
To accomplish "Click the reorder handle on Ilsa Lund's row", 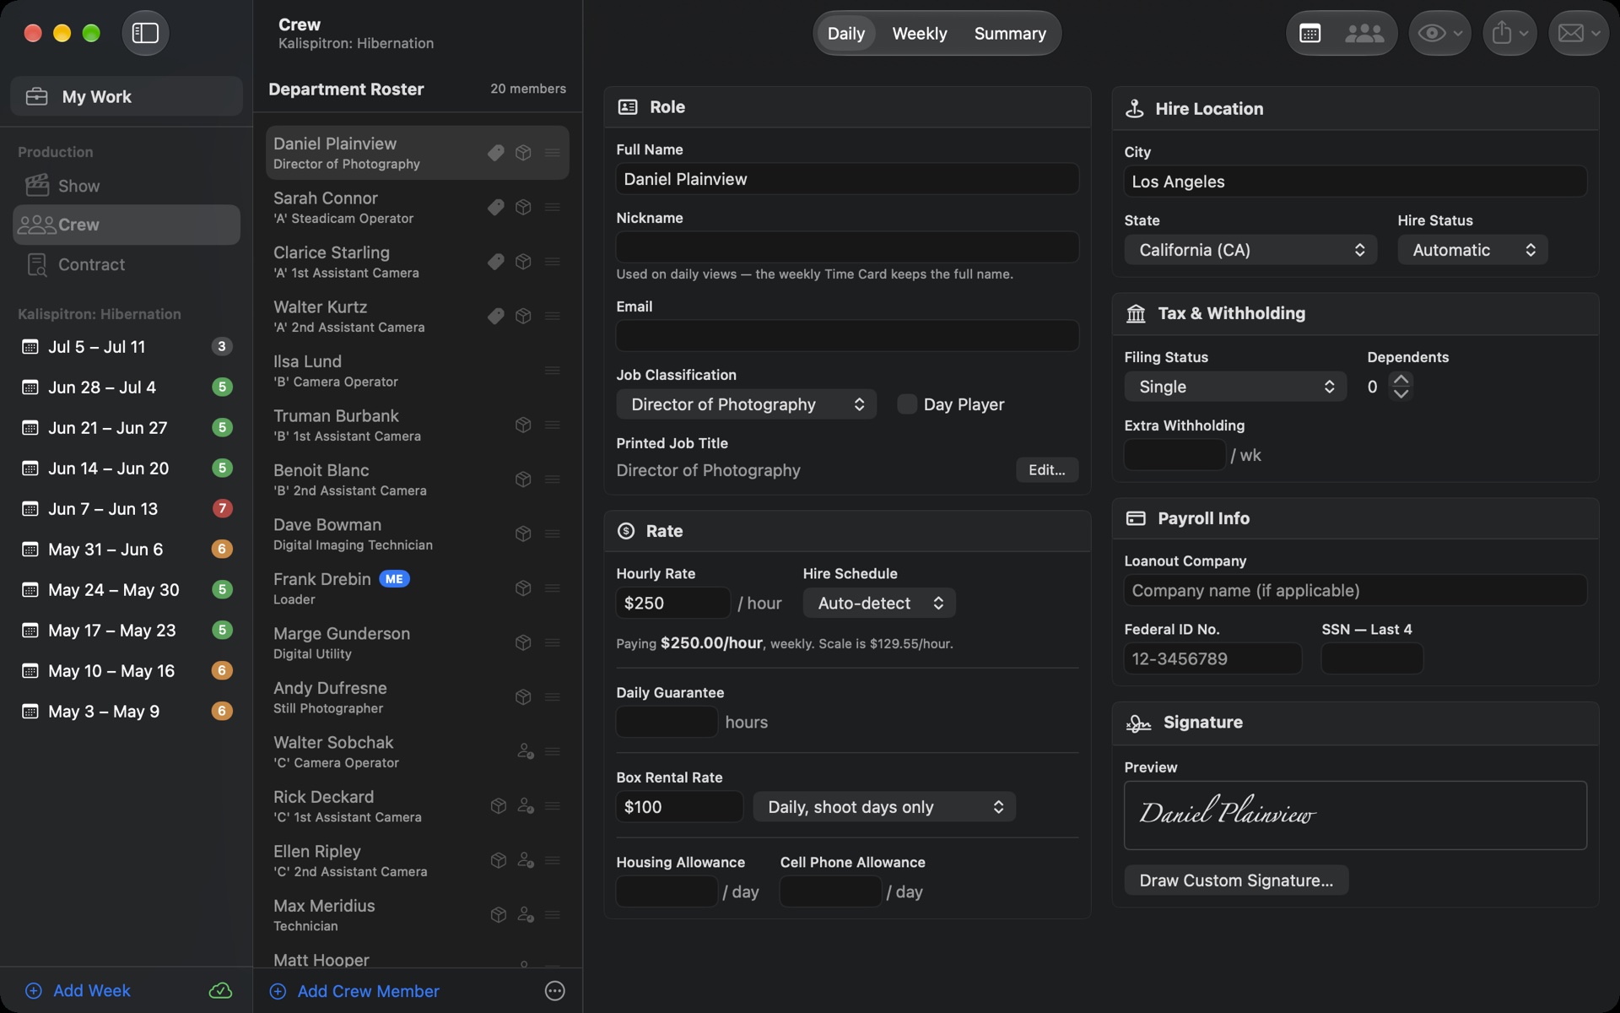I will pos(553,371).
